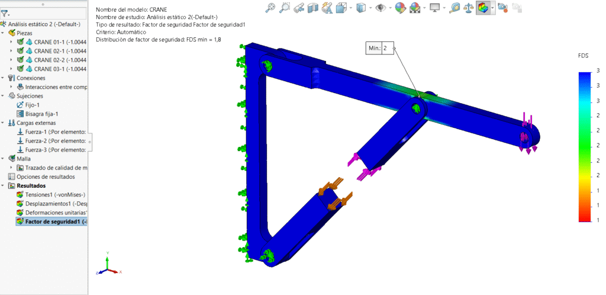Toggle the Hide/Show Items eye icon
The height and width of the screenshot is (295, 606).
(381, 8)
